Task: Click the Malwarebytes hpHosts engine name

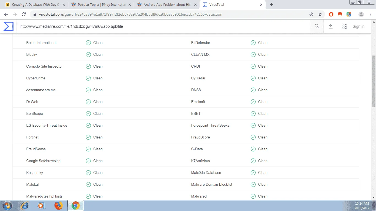Action: coord(44,196)
